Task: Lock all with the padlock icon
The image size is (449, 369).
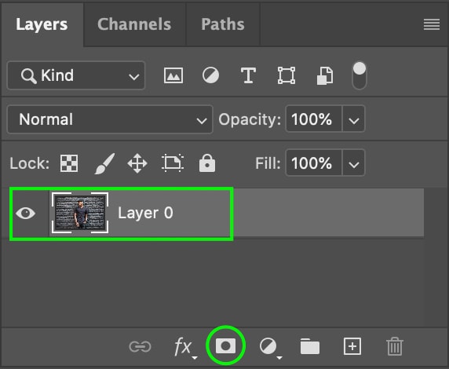Action: [x=207, y=163]
